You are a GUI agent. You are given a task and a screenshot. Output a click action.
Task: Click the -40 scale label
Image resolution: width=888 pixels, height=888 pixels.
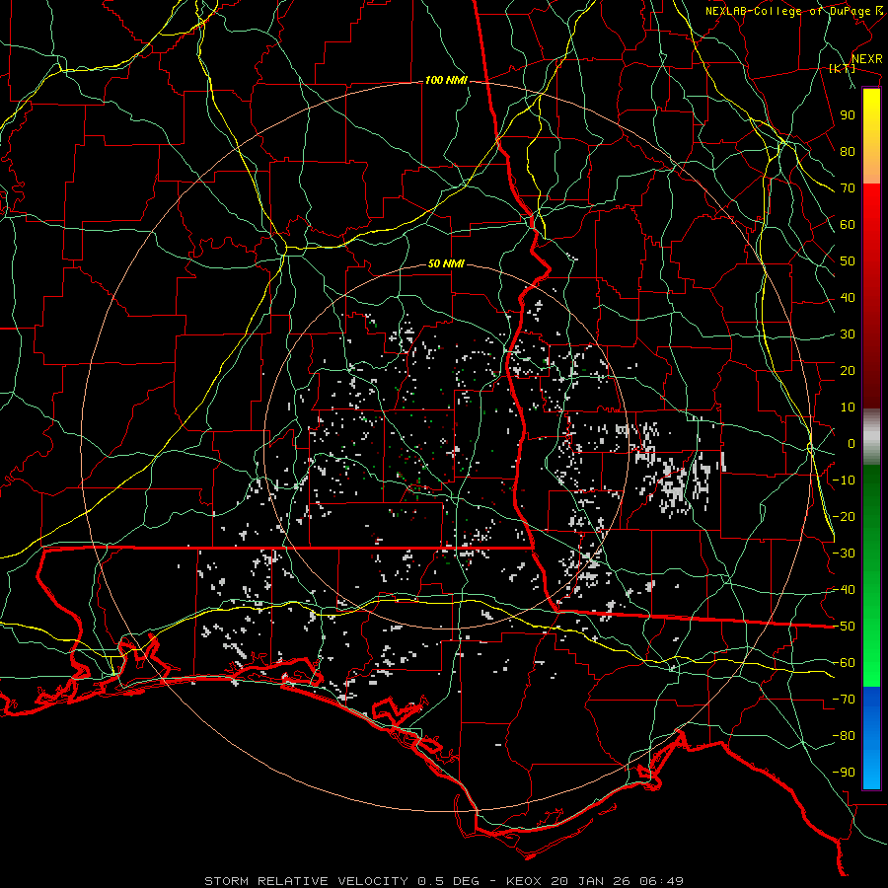click(x=844, y=590)
